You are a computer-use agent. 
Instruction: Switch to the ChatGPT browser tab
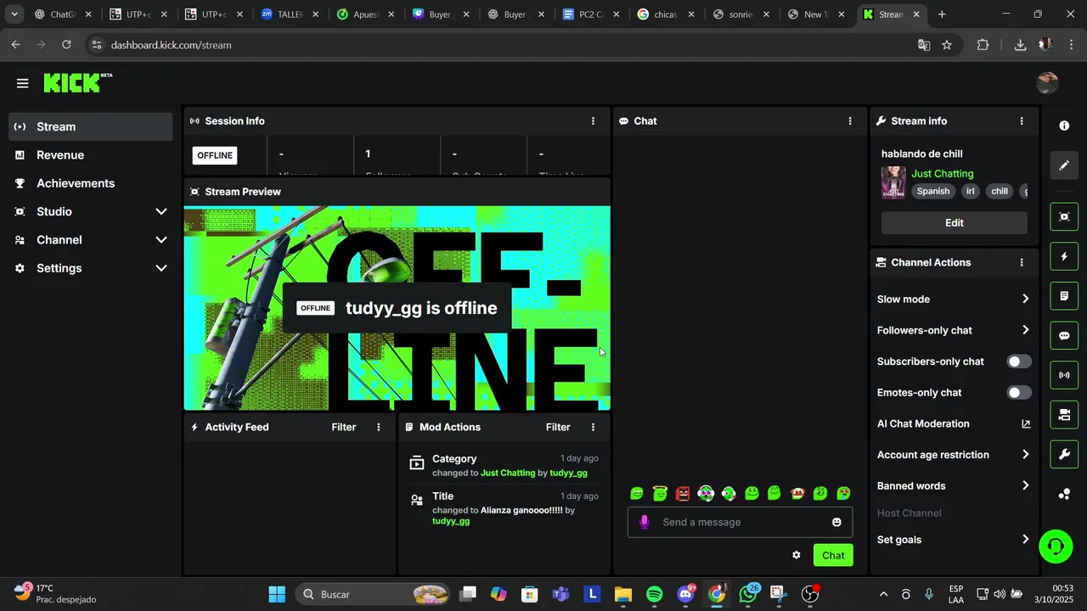tap(61, 14)
